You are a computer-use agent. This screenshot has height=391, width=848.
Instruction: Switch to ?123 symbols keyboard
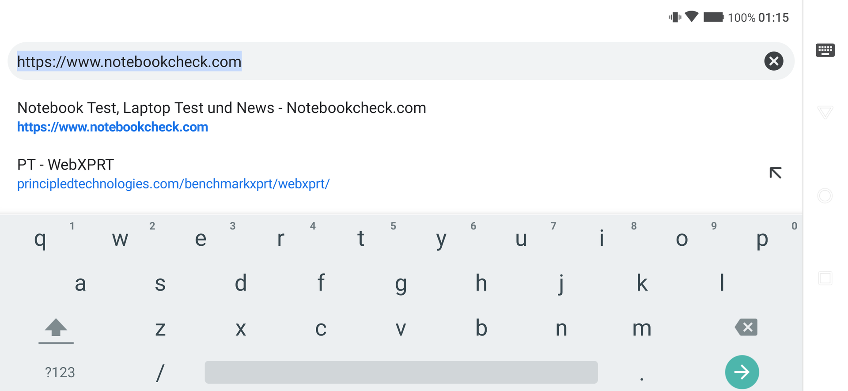pos(60,372)
